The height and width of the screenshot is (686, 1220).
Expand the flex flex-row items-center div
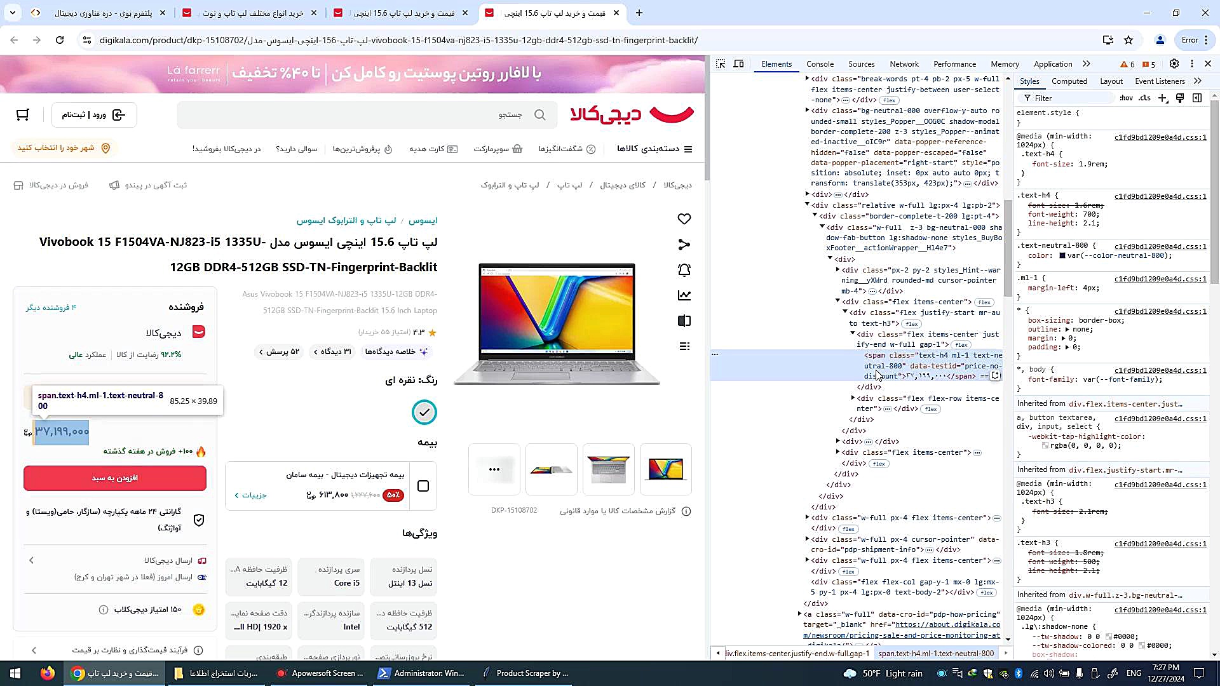[853, 398]
